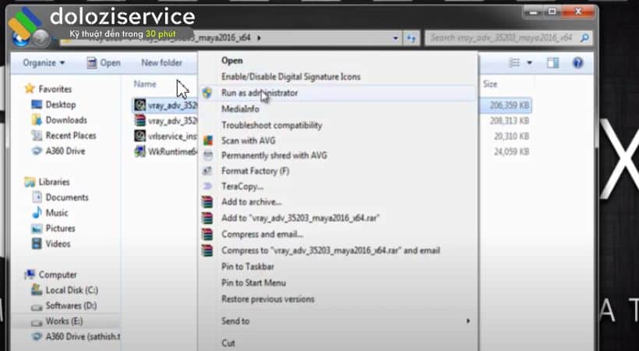Viewport: 639px width, 351px height.
Task: Click Run as administrator in context menu
Action: (x=259, y=93)
